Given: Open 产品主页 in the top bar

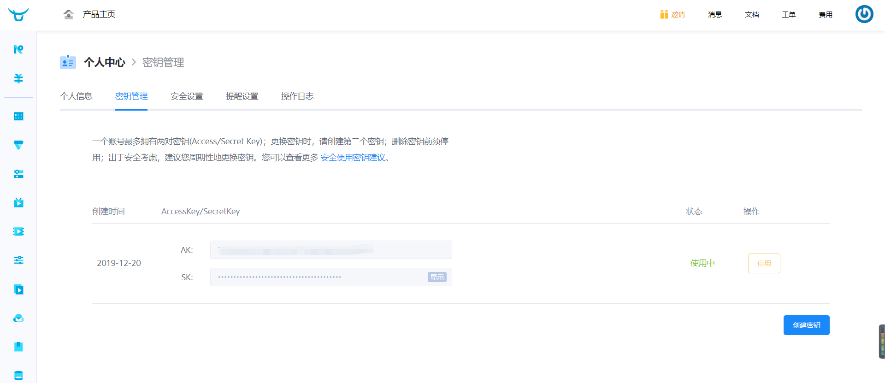Looking at the screenshot, I should 99,14.
